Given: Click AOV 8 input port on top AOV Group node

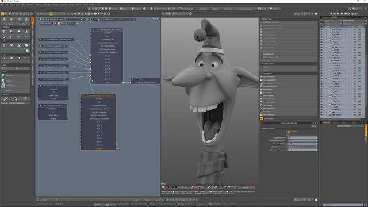Looking at the screenshot, I should click(91, 79).
